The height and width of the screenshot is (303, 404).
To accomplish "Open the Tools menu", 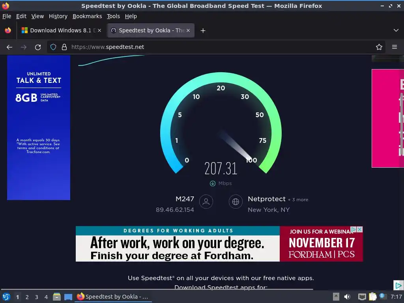I will 113,16.
